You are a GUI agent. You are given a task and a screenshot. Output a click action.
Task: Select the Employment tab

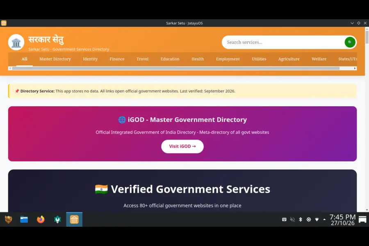(x=228, y=59)
